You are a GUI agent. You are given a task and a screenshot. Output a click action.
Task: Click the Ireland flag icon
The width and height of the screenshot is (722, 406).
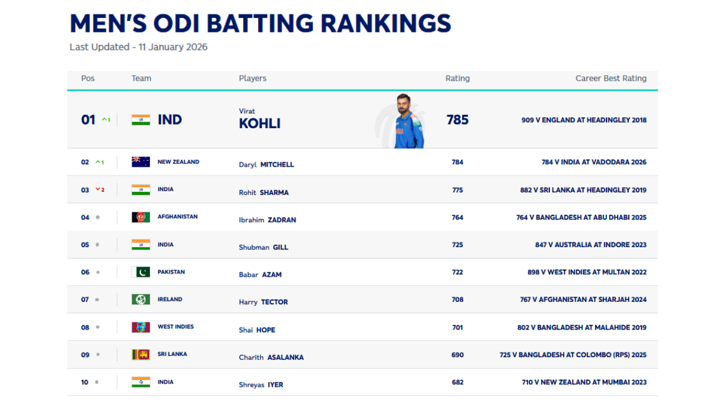tap(141, 300)
